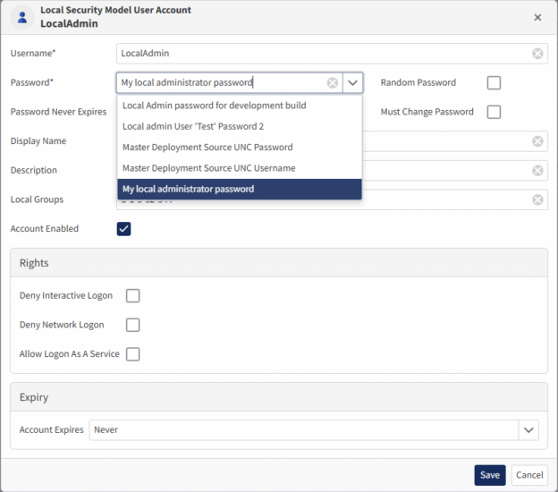Enable Deny Interactive Logon checkbox
558x492 pixels.
pyautogui.click(x=132, y=295)
